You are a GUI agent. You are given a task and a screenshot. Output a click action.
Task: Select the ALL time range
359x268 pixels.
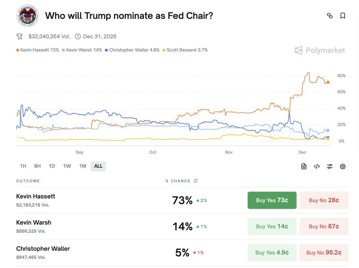(x=98, y=166)
